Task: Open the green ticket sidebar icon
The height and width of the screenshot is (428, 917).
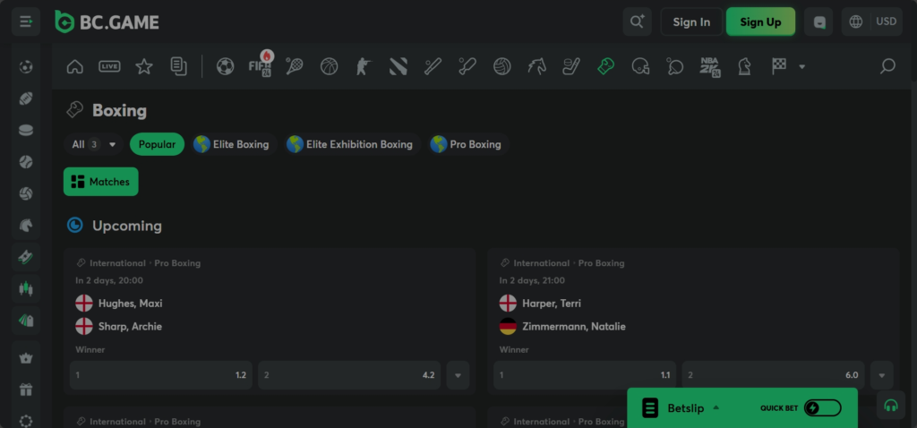Action: pos(26,257)
